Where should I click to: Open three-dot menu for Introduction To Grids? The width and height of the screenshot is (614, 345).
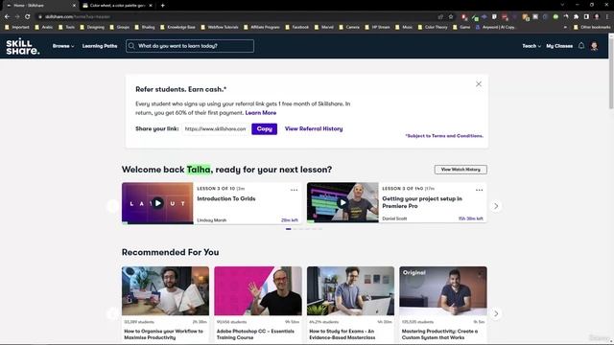[x=295, y=190]
